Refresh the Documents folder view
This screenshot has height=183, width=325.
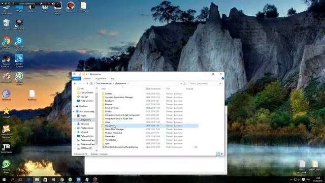[185, 83]
